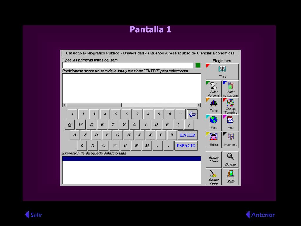The height and width of the screenshot is (226, 301).
Task: Click the Ñ key
Action: click(x=172, y=135)
